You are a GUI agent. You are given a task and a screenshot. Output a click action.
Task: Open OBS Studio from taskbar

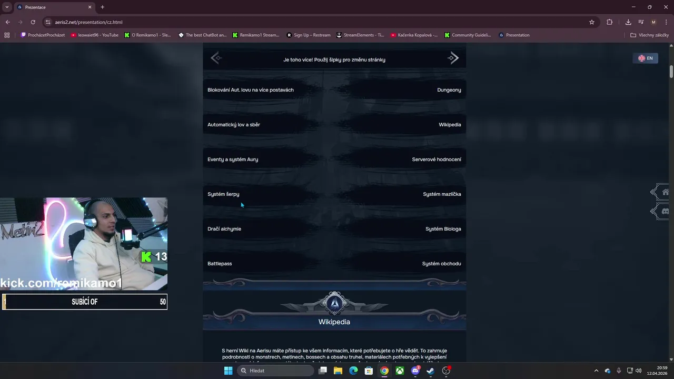[x=447, y=371]
